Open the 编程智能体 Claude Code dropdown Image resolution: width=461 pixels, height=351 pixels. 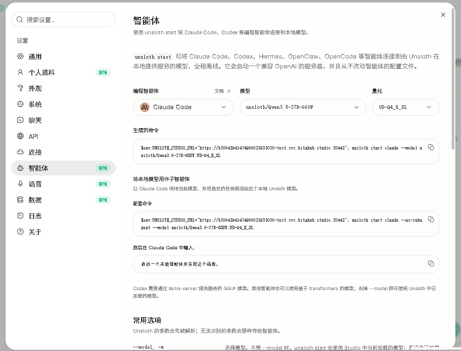point(184,107)
